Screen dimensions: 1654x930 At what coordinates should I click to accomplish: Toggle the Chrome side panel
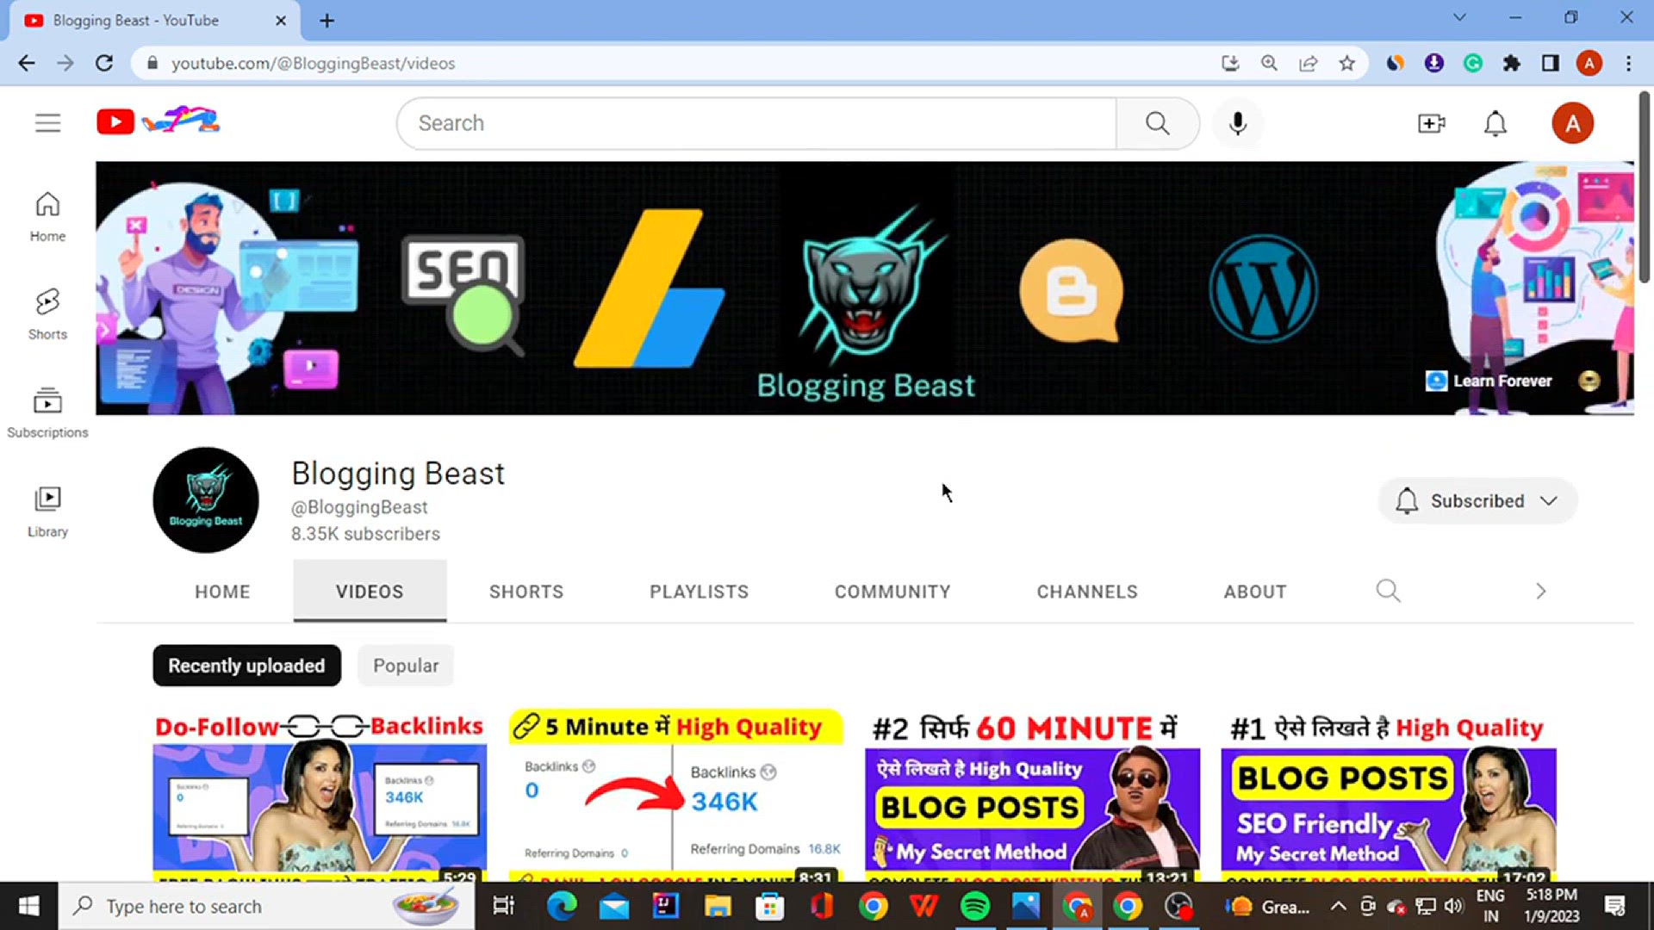pyautogui.click(x=1550, y=63)
